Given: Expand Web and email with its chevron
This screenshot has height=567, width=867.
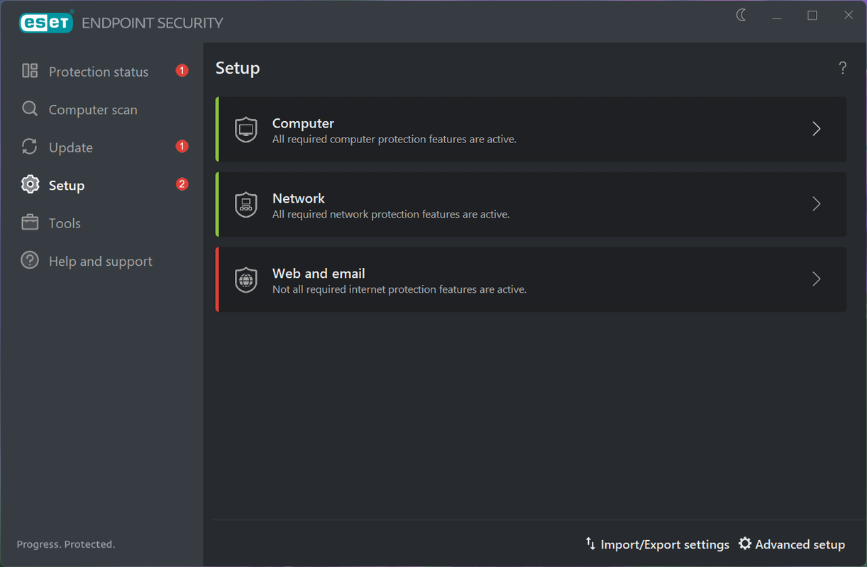Looking at the screenshot, I should [817, 279].
